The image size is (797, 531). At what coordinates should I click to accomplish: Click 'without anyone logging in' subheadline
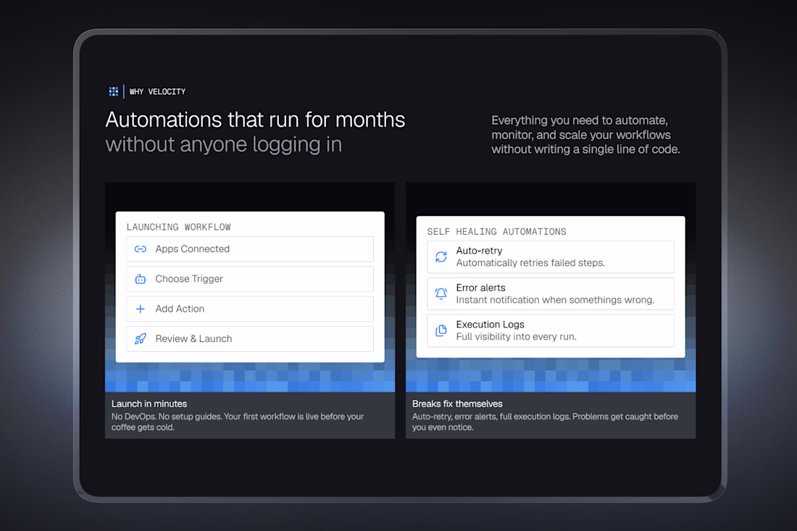(x=224, y=145)
